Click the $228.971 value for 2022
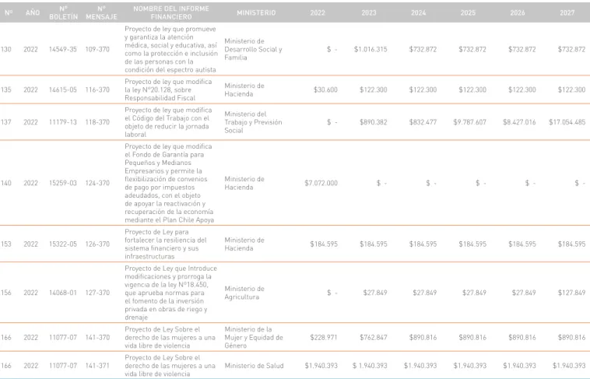Viewport: 590px width, 379px height. 324,338
